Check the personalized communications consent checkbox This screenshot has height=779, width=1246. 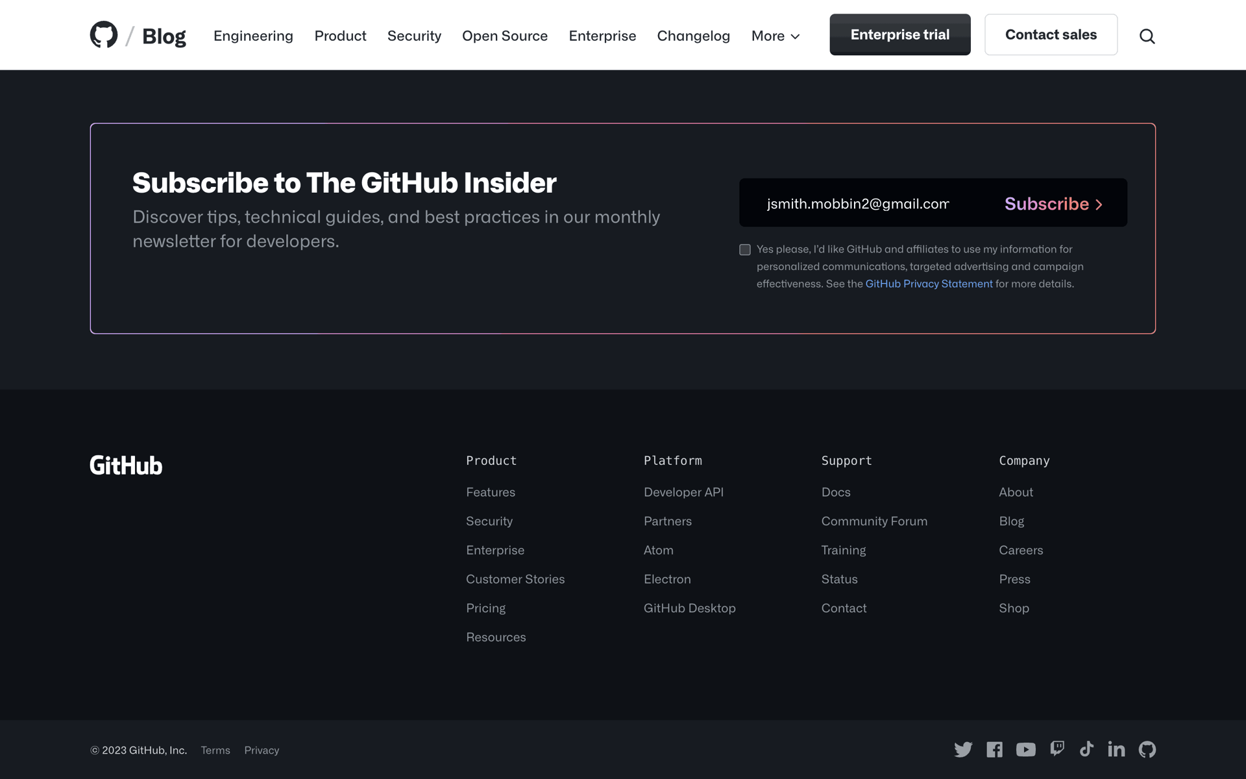tap(745, 250)
